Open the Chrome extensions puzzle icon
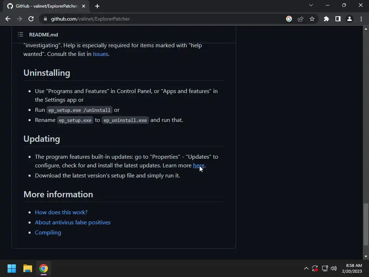Image resolution: width=369 pixels, height=277 pixels. pos(326,19)
